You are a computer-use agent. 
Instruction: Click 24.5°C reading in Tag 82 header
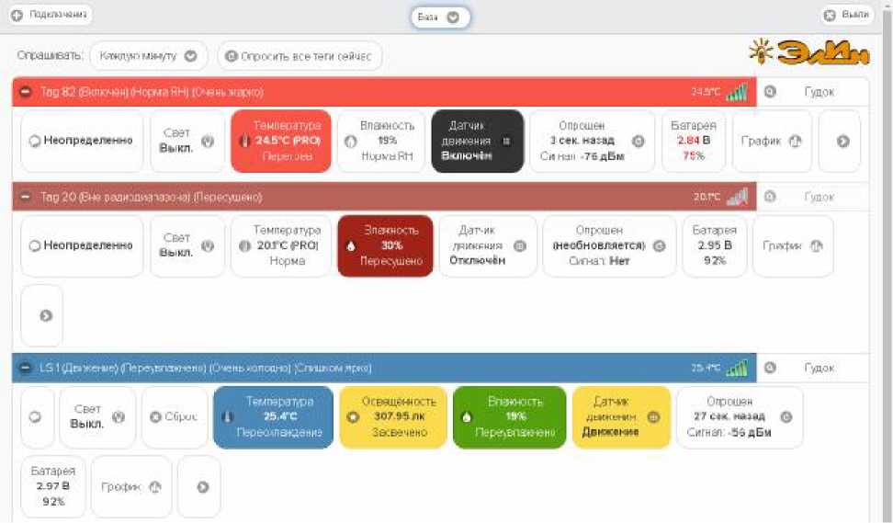[706, 92]
